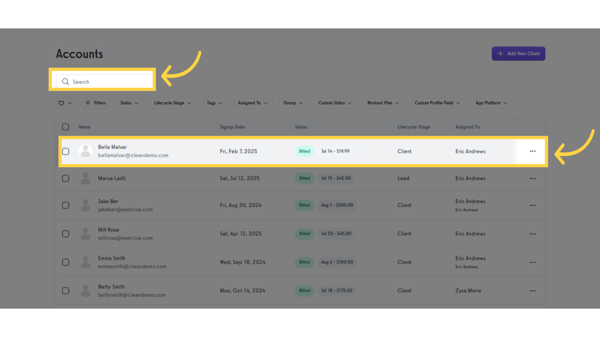This screenshot has height=337, width=600.
Task: Click Jake Ber's profile avatar icon
Action: 85,205
